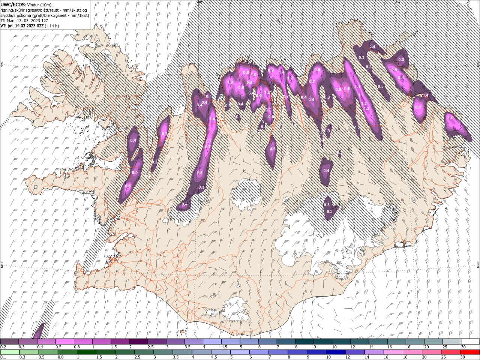Click the valid time "14.03.2023 02Z" text

[30, 26]
